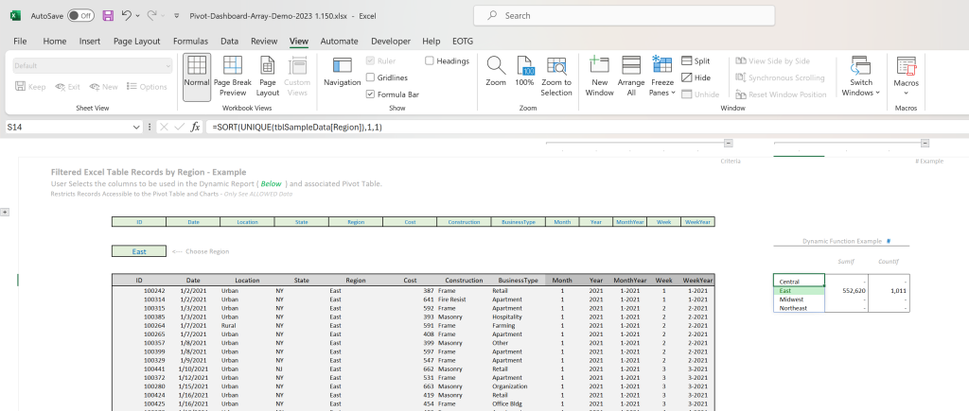Collapse the first column group minus button
The width and height of the screenshot is (969, 411).
(728, 144)
